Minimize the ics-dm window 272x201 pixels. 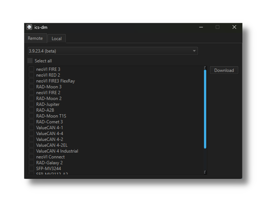click(x=201, y=27)
